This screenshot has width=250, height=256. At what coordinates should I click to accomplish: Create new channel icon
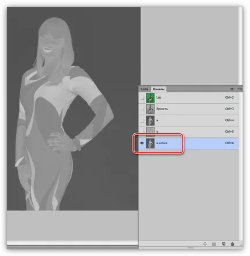[224, 244]
